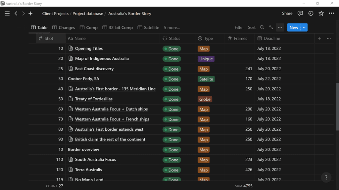Open the Status column header menu

[x=177, y=38]
